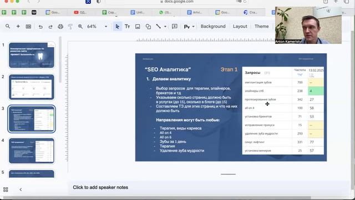Click the green cell with value 4
355x200 pixels.
pos(316,91)
